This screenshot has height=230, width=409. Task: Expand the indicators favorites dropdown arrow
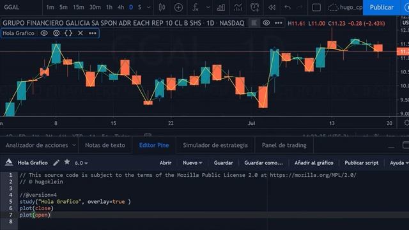(208, 7)
